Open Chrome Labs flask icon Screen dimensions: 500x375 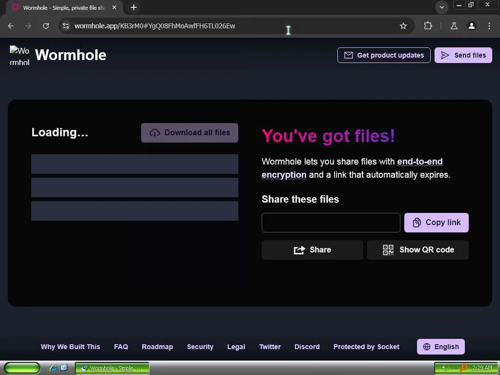click(x=454, y=26)
